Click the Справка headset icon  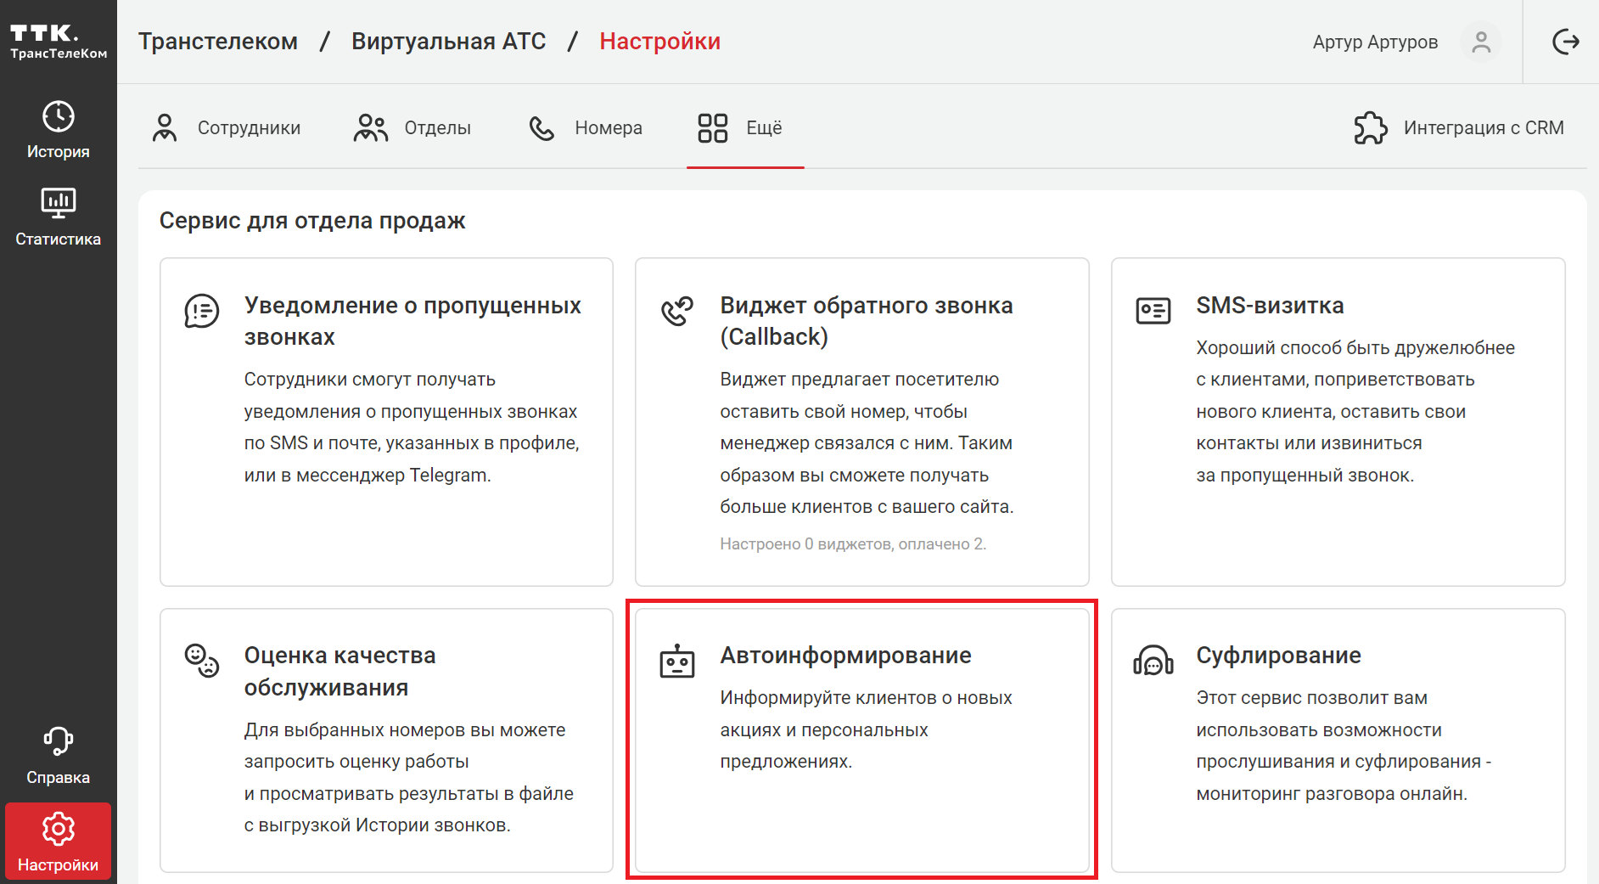(x=58, y=741)
